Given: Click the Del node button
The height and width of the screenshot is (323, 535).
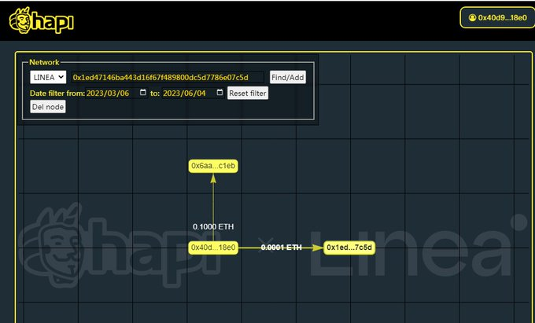Looking at the screenshot, I should (x=48, y=107).
